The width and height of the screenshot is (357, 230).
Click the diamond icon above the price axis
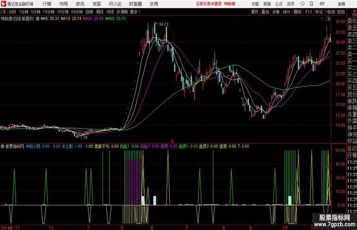pyautogui.click(x=323, y=19)
